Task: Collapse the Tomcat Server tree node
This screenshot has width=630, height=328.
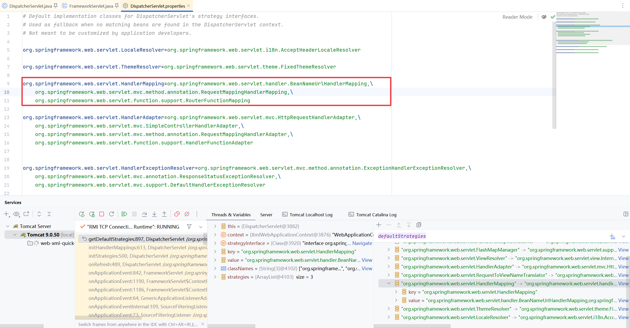Action: pos(8,226)
